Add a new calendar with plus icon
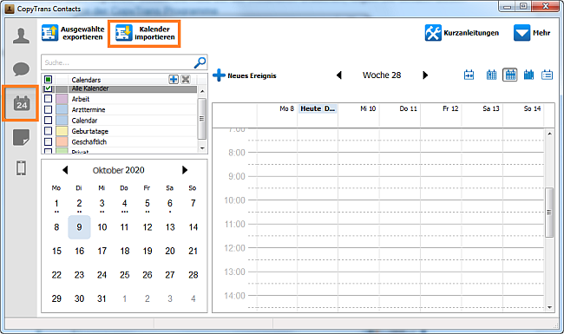Viewport: 564px width, 334px height. 174,80
